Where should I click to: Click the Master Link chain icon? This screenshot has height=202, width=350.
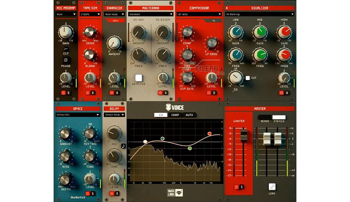point(272,187)
